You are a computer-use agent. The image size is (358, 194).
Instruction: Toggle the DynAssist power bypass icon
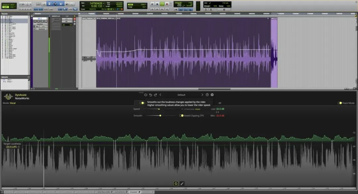pos(146,95)
